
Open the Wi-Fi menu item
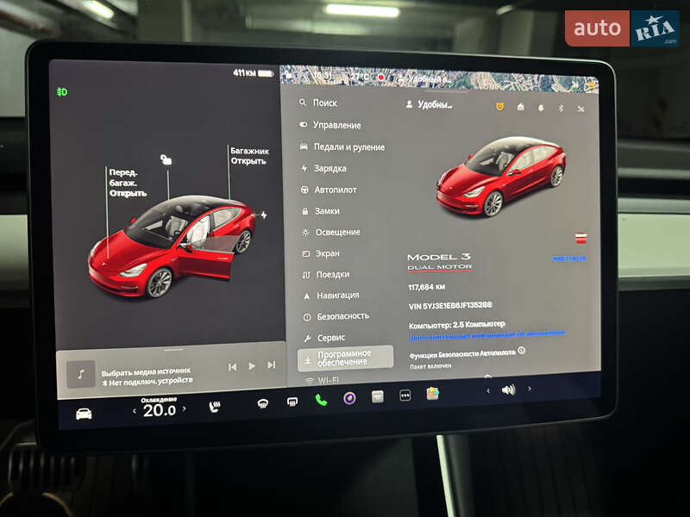323,380
